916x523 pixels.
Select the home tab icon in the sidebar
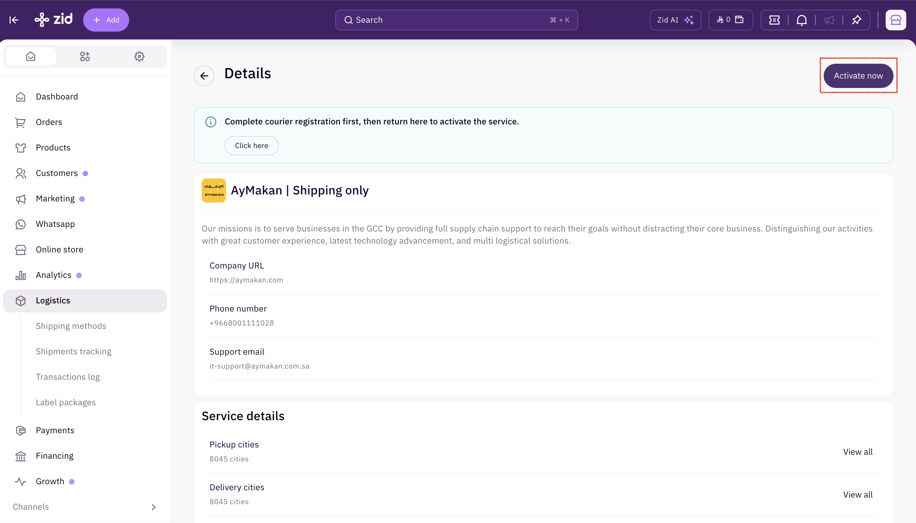click(31, 56)
